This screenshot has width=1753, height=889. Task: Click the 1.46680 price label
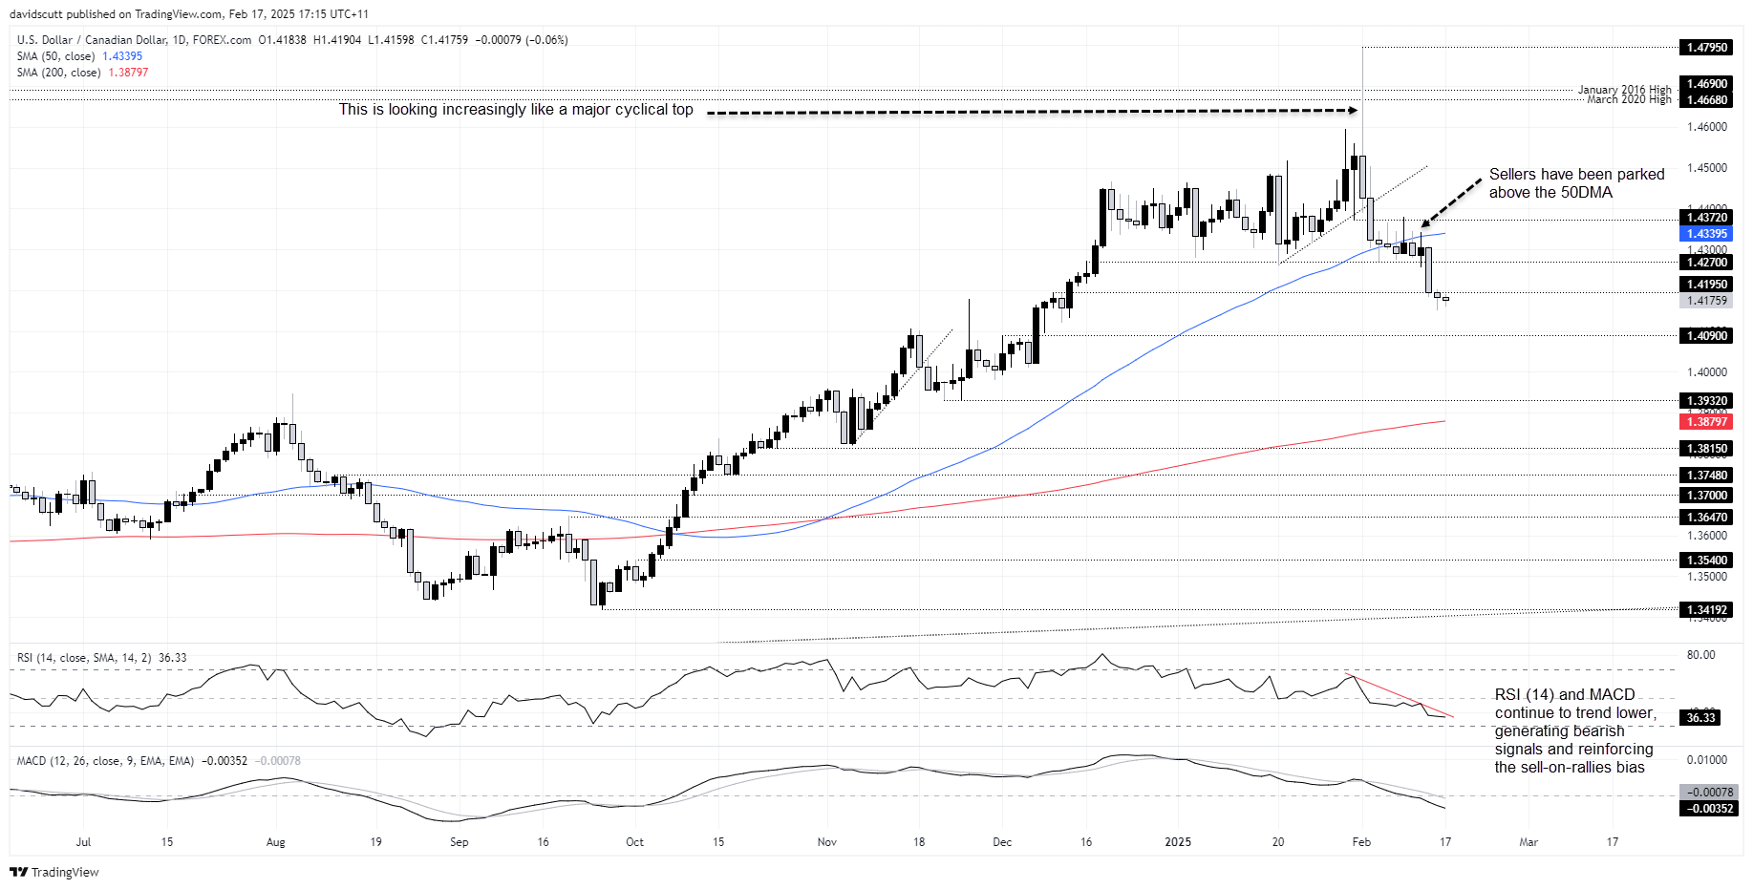pyautogui.click(x=1706, y=100)
